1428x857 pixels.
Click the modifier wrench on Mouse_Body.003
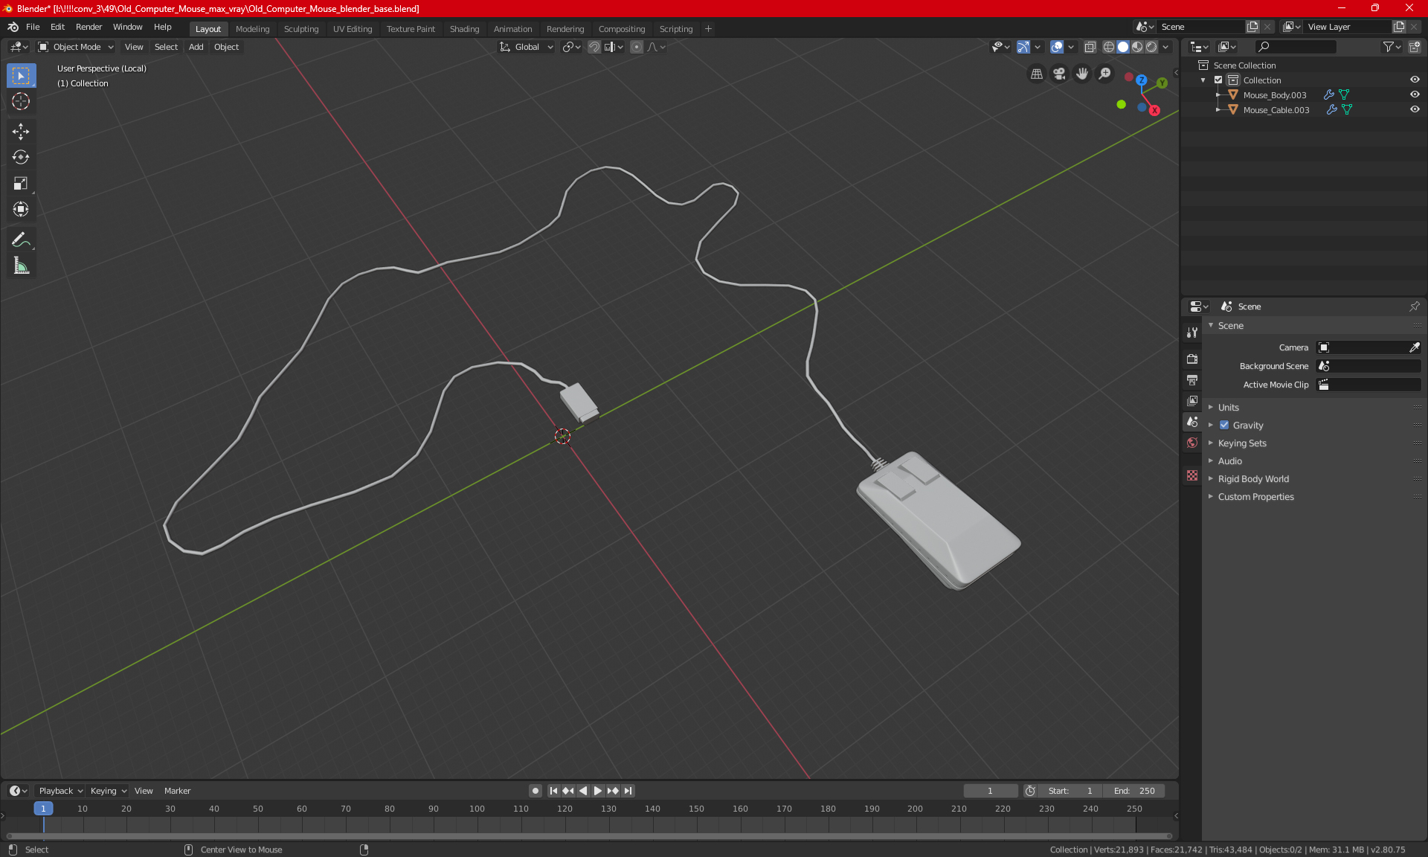pyautogui.click(x=1328, y=94)
